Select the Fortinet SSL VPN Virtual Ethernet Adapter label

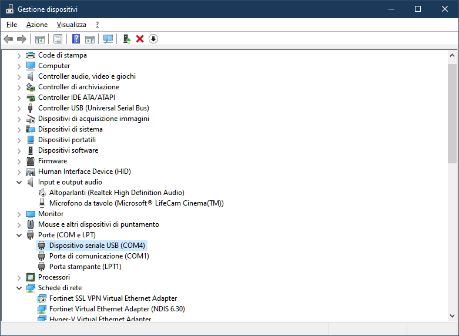point(113,298)
